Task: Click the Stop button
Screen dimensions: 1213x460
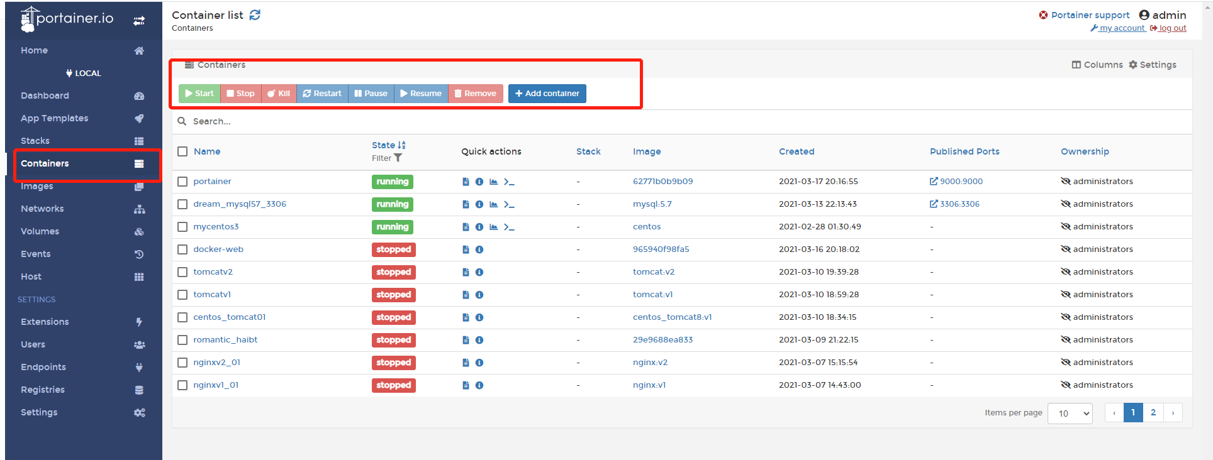Action: click(x=241, y=94)
